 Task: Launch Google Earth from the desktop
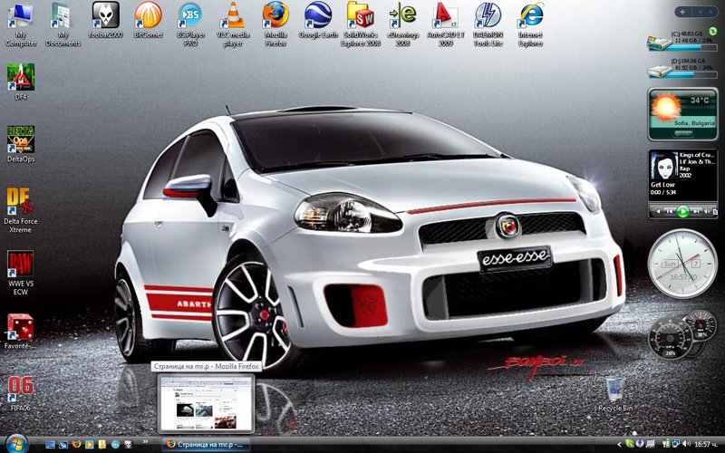pyautogui.click(x=316, y=15)
